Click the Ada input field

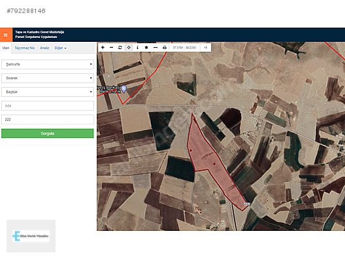click(48, 106)
